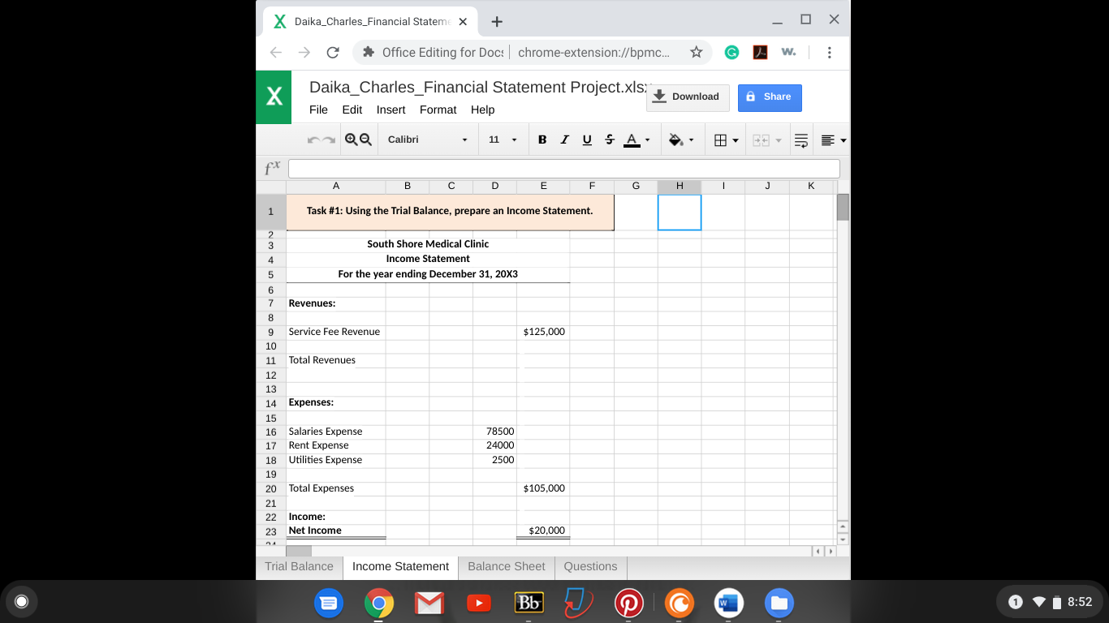Toggle text wrapping icon

(800, 140)
